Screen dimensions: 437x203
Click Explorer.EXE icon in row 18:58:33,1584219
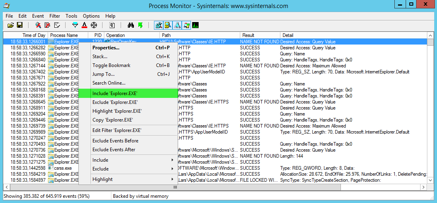(x=51, y=174)
